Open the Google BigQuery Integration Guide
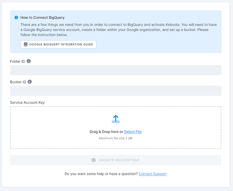233x191 pixels. (x=58, y=44)
